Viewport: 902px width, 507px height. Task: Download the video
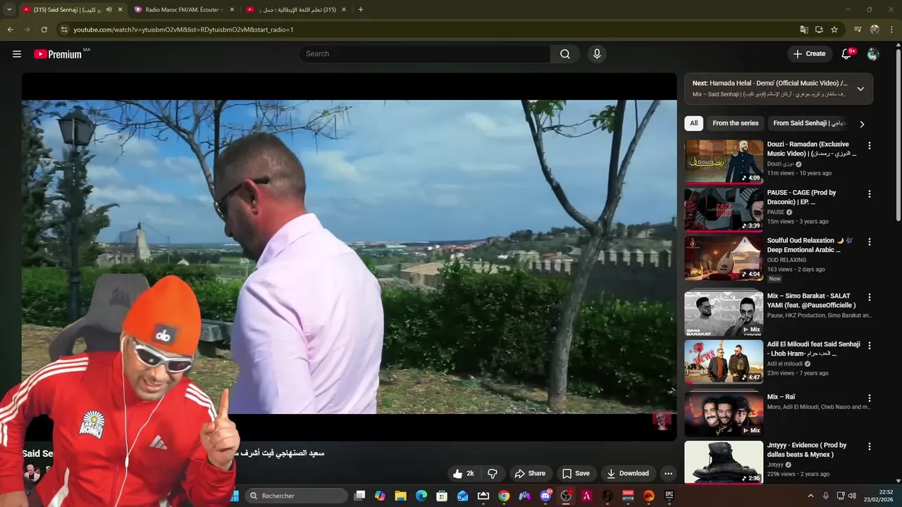click(x=627, y=473)
